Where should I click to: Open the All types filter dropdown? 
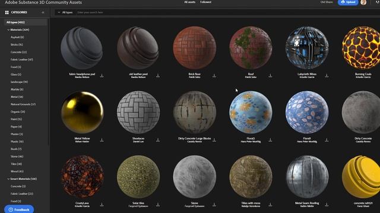pos(65,12)
